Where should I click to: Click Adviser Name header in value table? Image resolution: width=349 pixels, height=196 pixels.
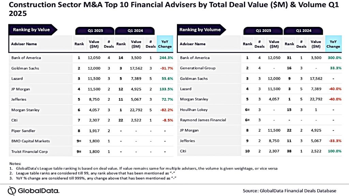(24, 44)
